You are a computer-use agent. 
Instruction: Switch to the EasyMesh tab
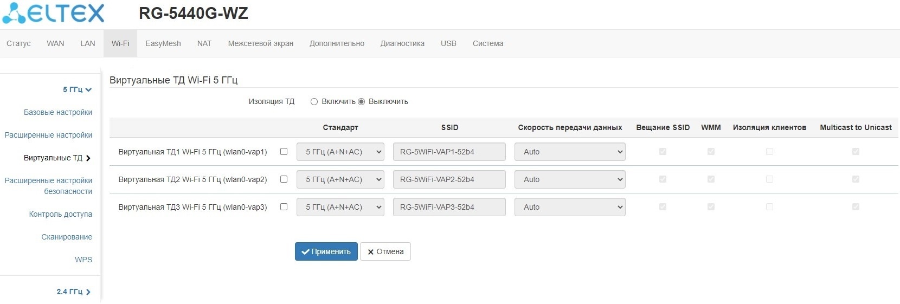click(x=163, y=43)
